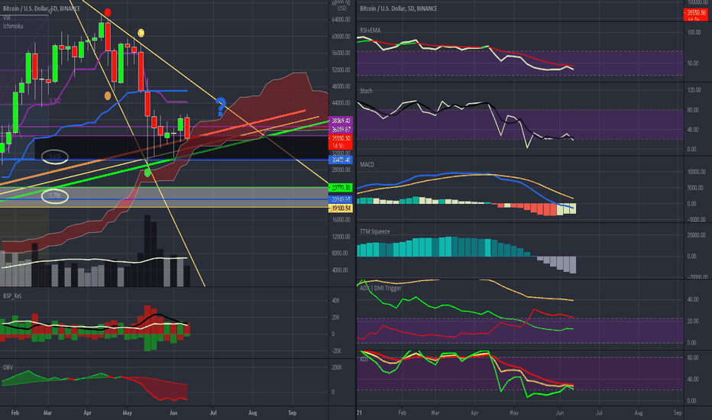Click the blue question mark drawn on the chart

(x=221, y=106)
